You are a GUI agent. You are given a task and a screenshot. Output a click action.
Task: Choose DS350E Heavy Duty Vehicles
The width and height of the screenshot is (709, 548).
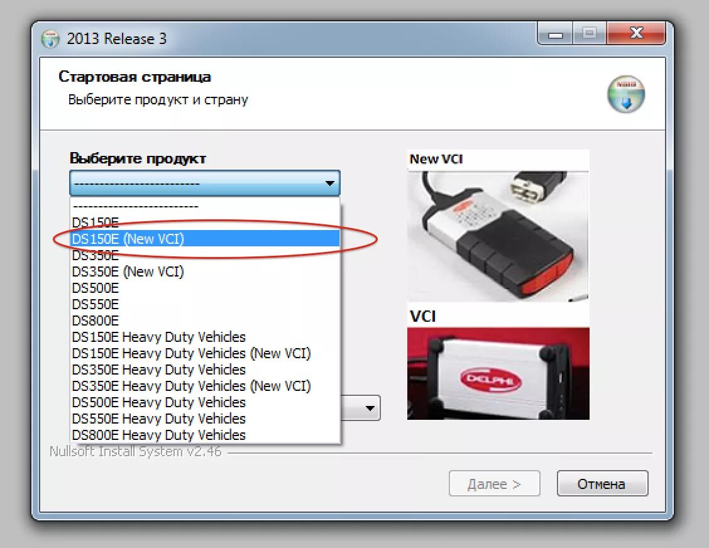click(x=205, y=370)
